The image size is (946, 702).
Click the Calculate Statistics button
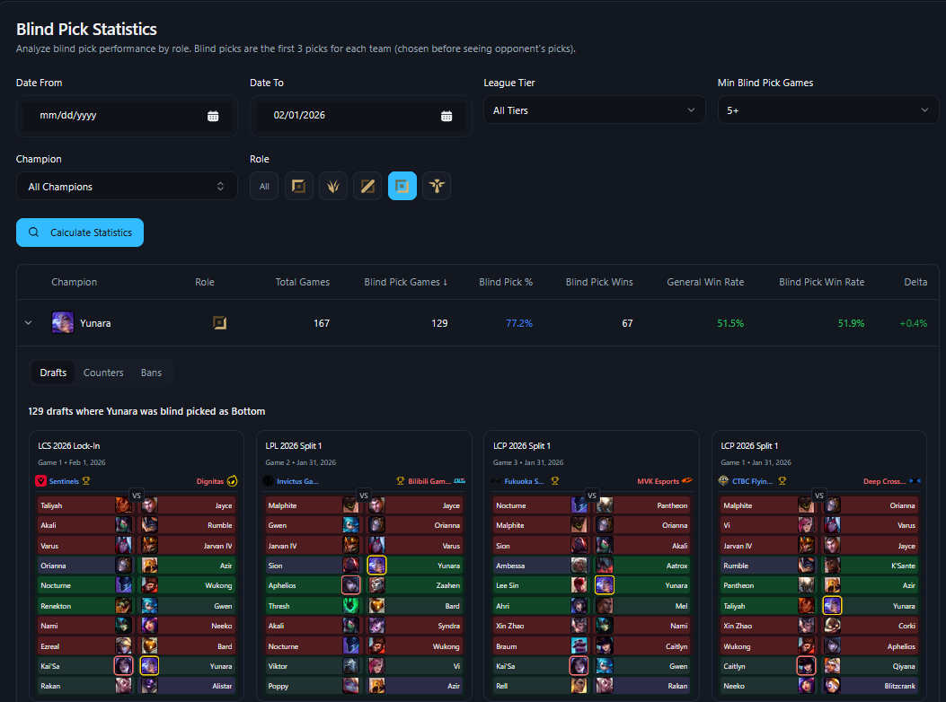[x=80, y=233]
